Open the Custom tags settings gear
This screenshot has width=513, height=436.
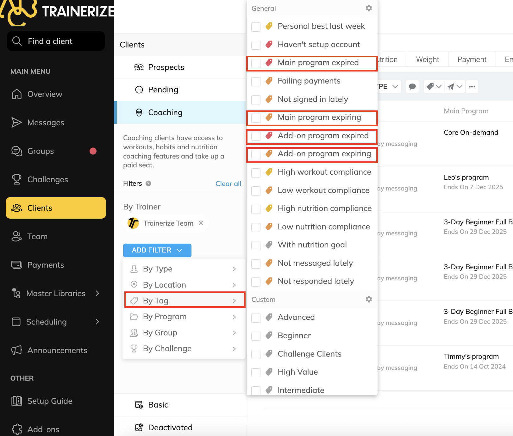369,299
